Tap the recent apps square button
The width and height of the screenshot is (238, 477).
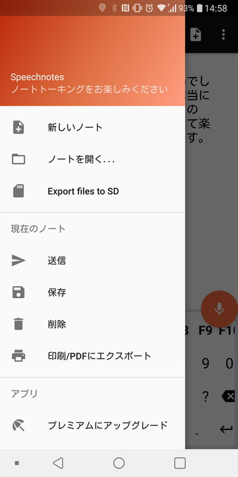(180, 463)
